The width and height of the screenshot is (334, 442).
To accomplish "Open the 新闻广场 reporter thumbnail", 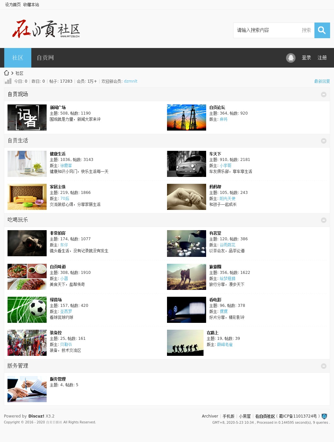I will pos(27,118).
